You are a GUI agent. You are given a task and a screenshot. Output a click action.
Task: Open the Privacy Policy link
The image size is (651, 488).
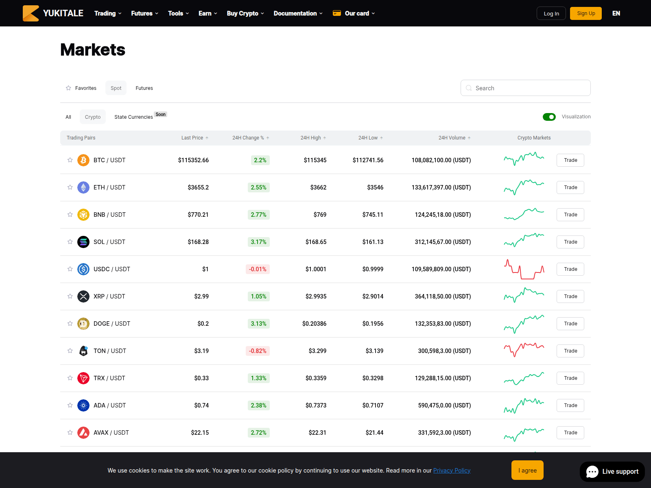click(452, 471)
